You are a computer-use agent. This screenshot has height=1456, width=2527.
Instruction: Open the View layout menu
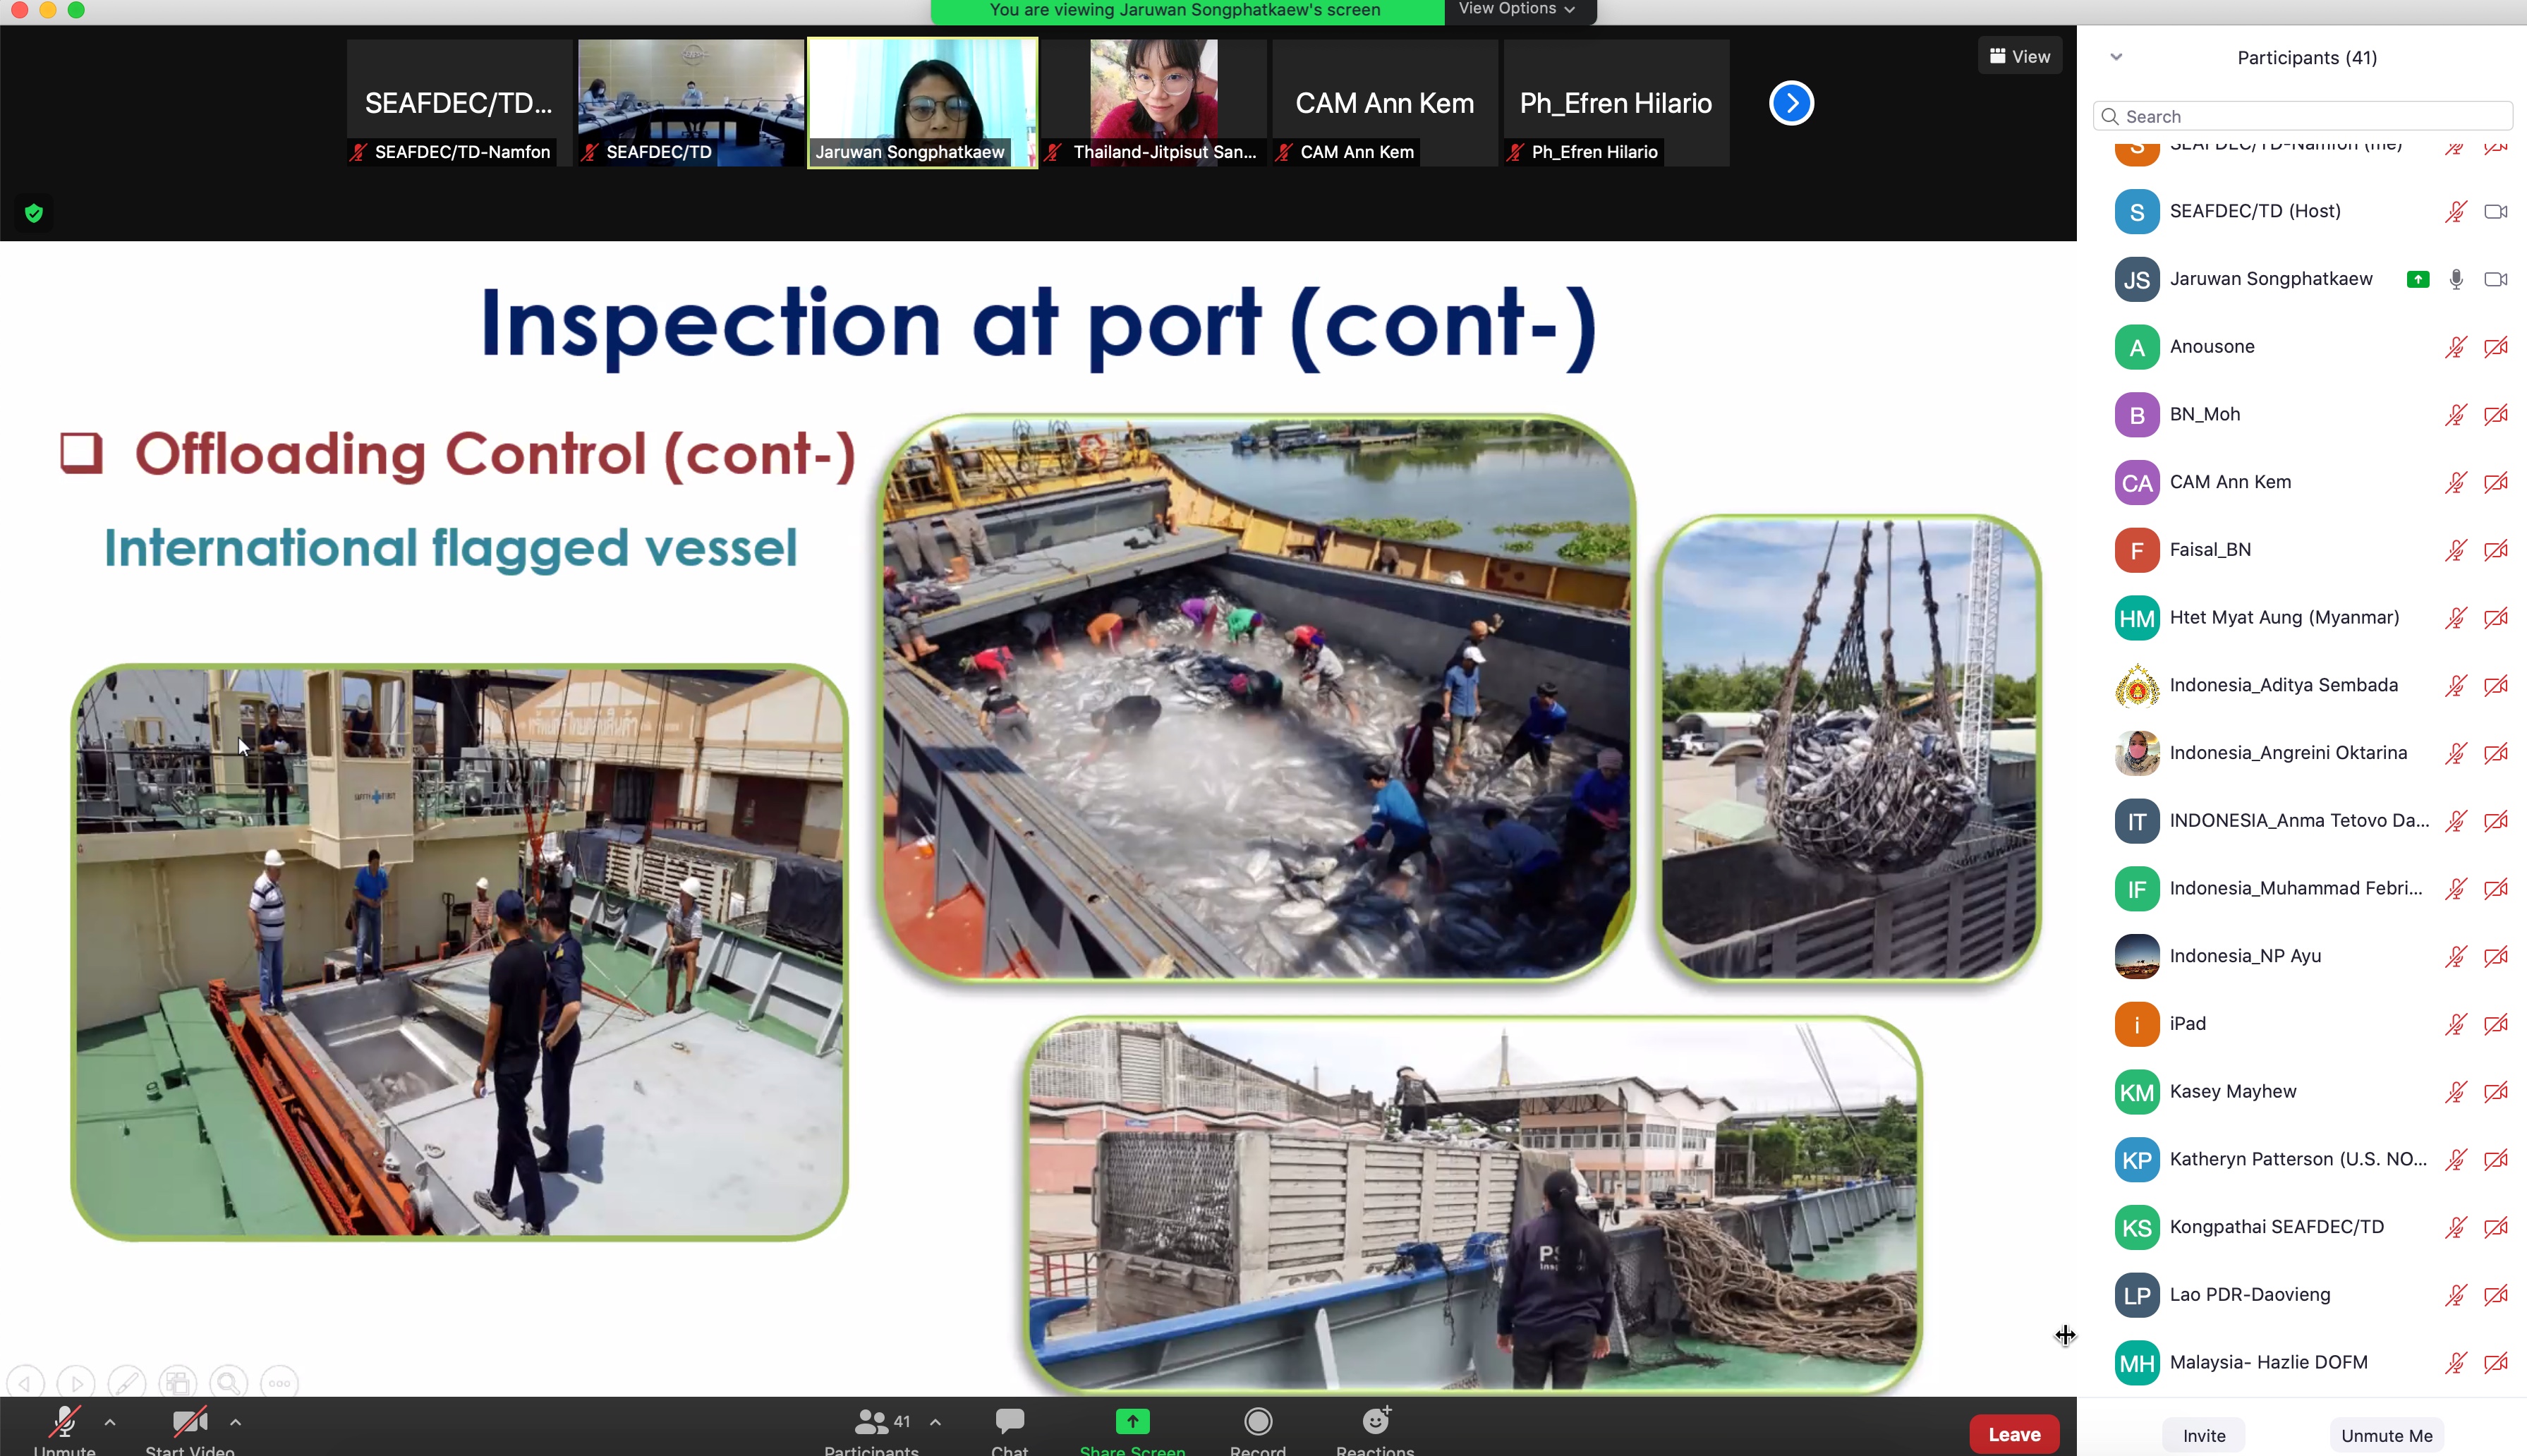tap(2019, 57)
